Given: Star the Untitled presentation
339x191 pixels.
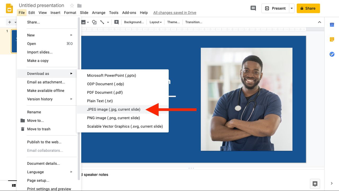Looking at the screenshot, I should [x=72, y=6].
